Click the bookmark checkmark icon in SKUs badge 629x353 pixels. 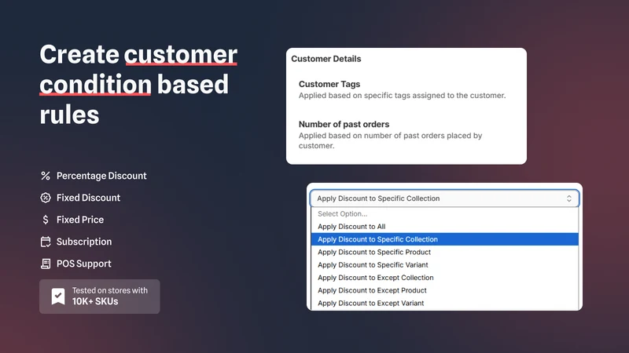(x=58, y=297)
